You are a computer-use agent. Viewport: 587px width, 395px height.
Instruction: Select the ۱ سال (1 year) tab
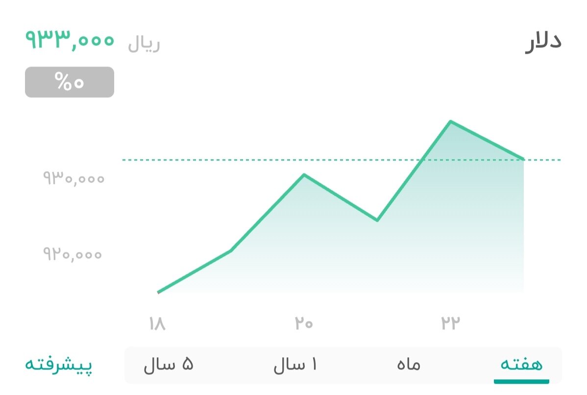pyautogui.click(x=294, y=364)
